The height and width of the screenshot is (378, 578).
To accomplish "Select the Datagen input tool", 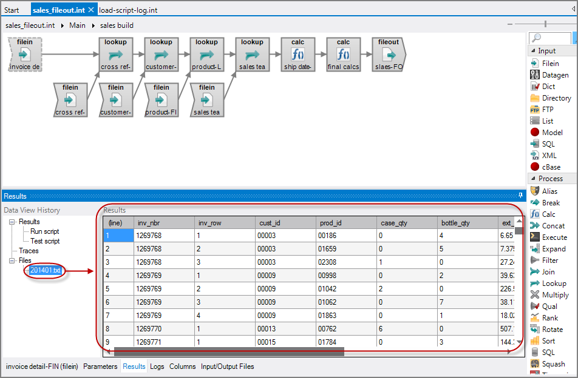I will (553, 75).
